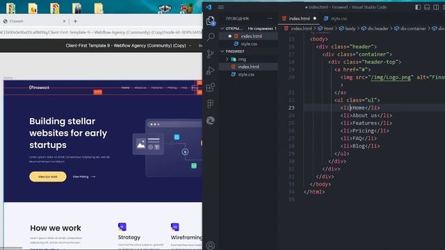This screenshot has height=250, width=445.
Task: Click the Wireframing icon in How we work
Action: pyautogui.click(x=175, y=227)
